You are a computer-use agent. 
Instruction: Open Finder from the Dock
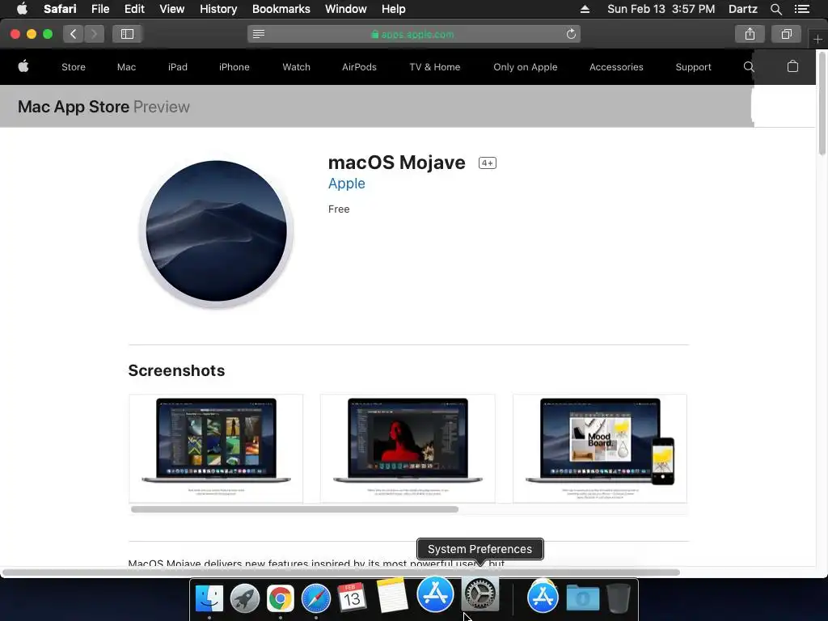pos(209,598)
